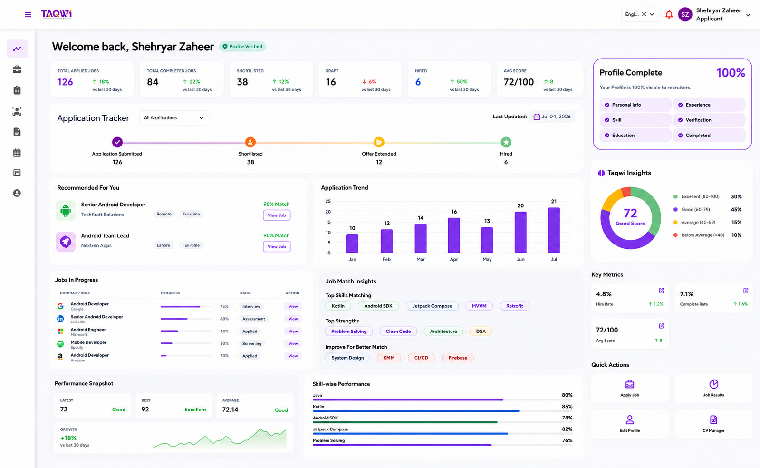Click the Personal Info check item
Image resolution: width=760 pixels, height=468 pixels.
[x=635, y=105]
